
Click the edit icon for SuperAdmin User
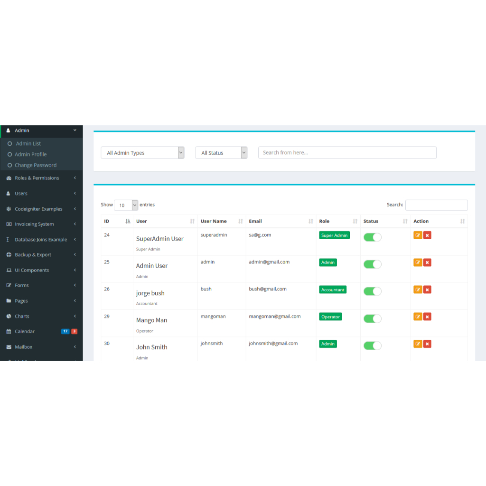[418, 235]
